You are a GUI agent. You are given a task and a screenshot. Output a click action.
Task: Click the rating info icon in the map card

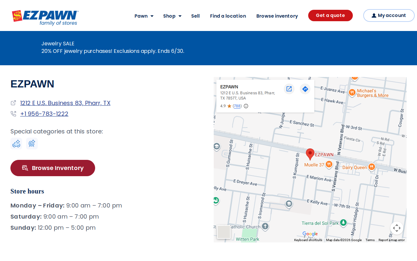pyautogui.click(x=246, y=106)
